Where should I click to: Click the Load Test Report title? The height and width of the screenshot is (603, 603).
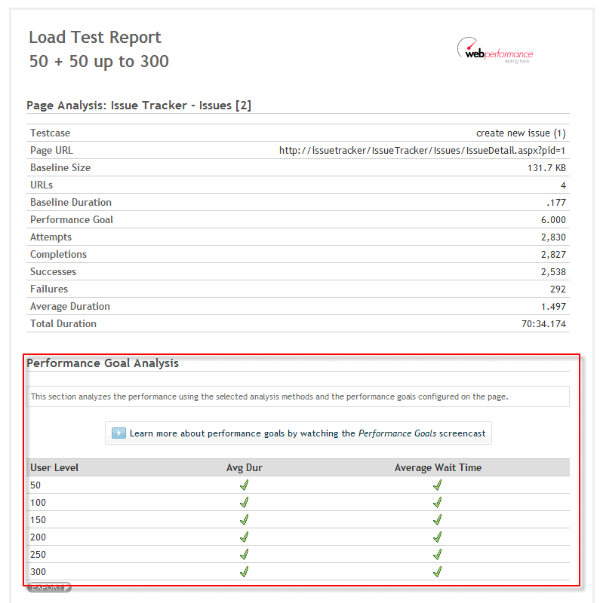point(95,38)
